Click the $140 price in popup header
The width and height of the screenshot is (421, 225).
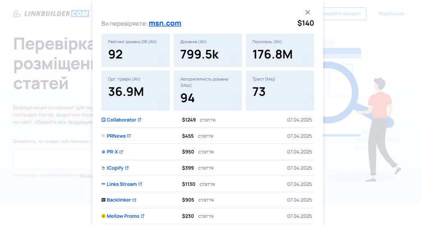[x=306, y=23]
